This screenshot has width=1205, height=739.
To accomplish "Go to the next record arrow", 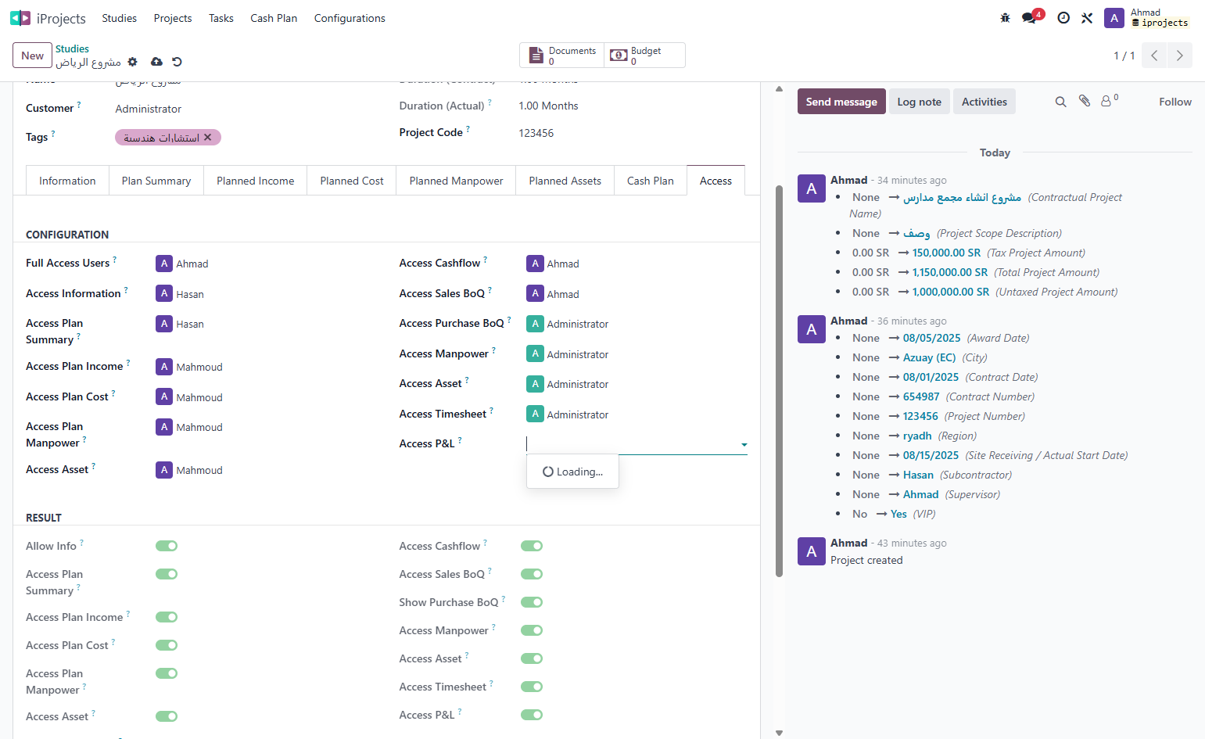I will coord(1179,56).
